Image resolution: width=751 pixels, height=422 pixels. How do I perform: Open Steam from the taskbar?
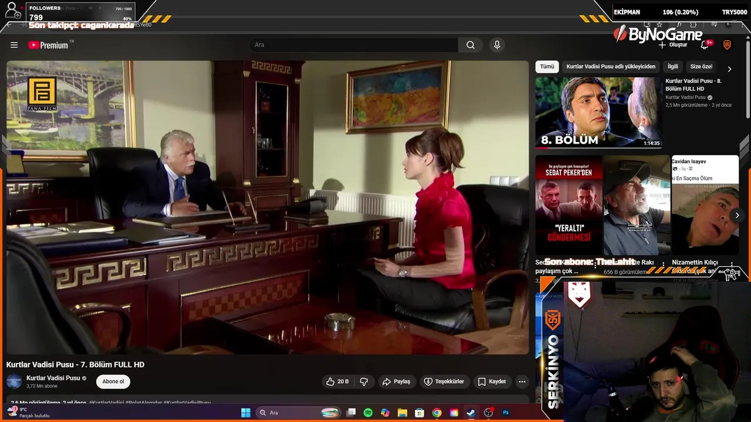click(x=471, y=413)
